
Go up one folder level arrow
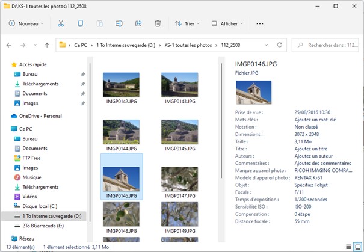47,45
